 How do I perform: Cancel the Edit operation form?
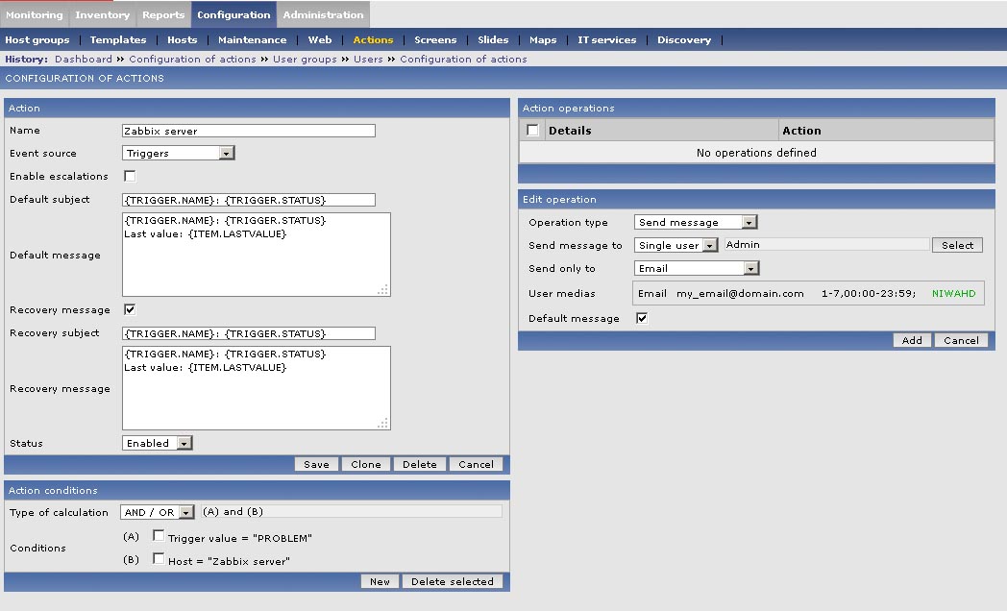[x=962, y=340]
